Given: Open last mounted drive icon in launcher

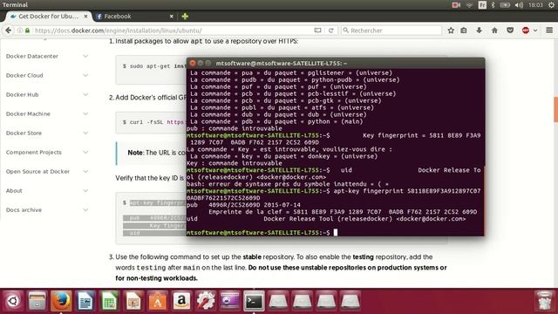Looking at the screenshot, I should (350, 301).
